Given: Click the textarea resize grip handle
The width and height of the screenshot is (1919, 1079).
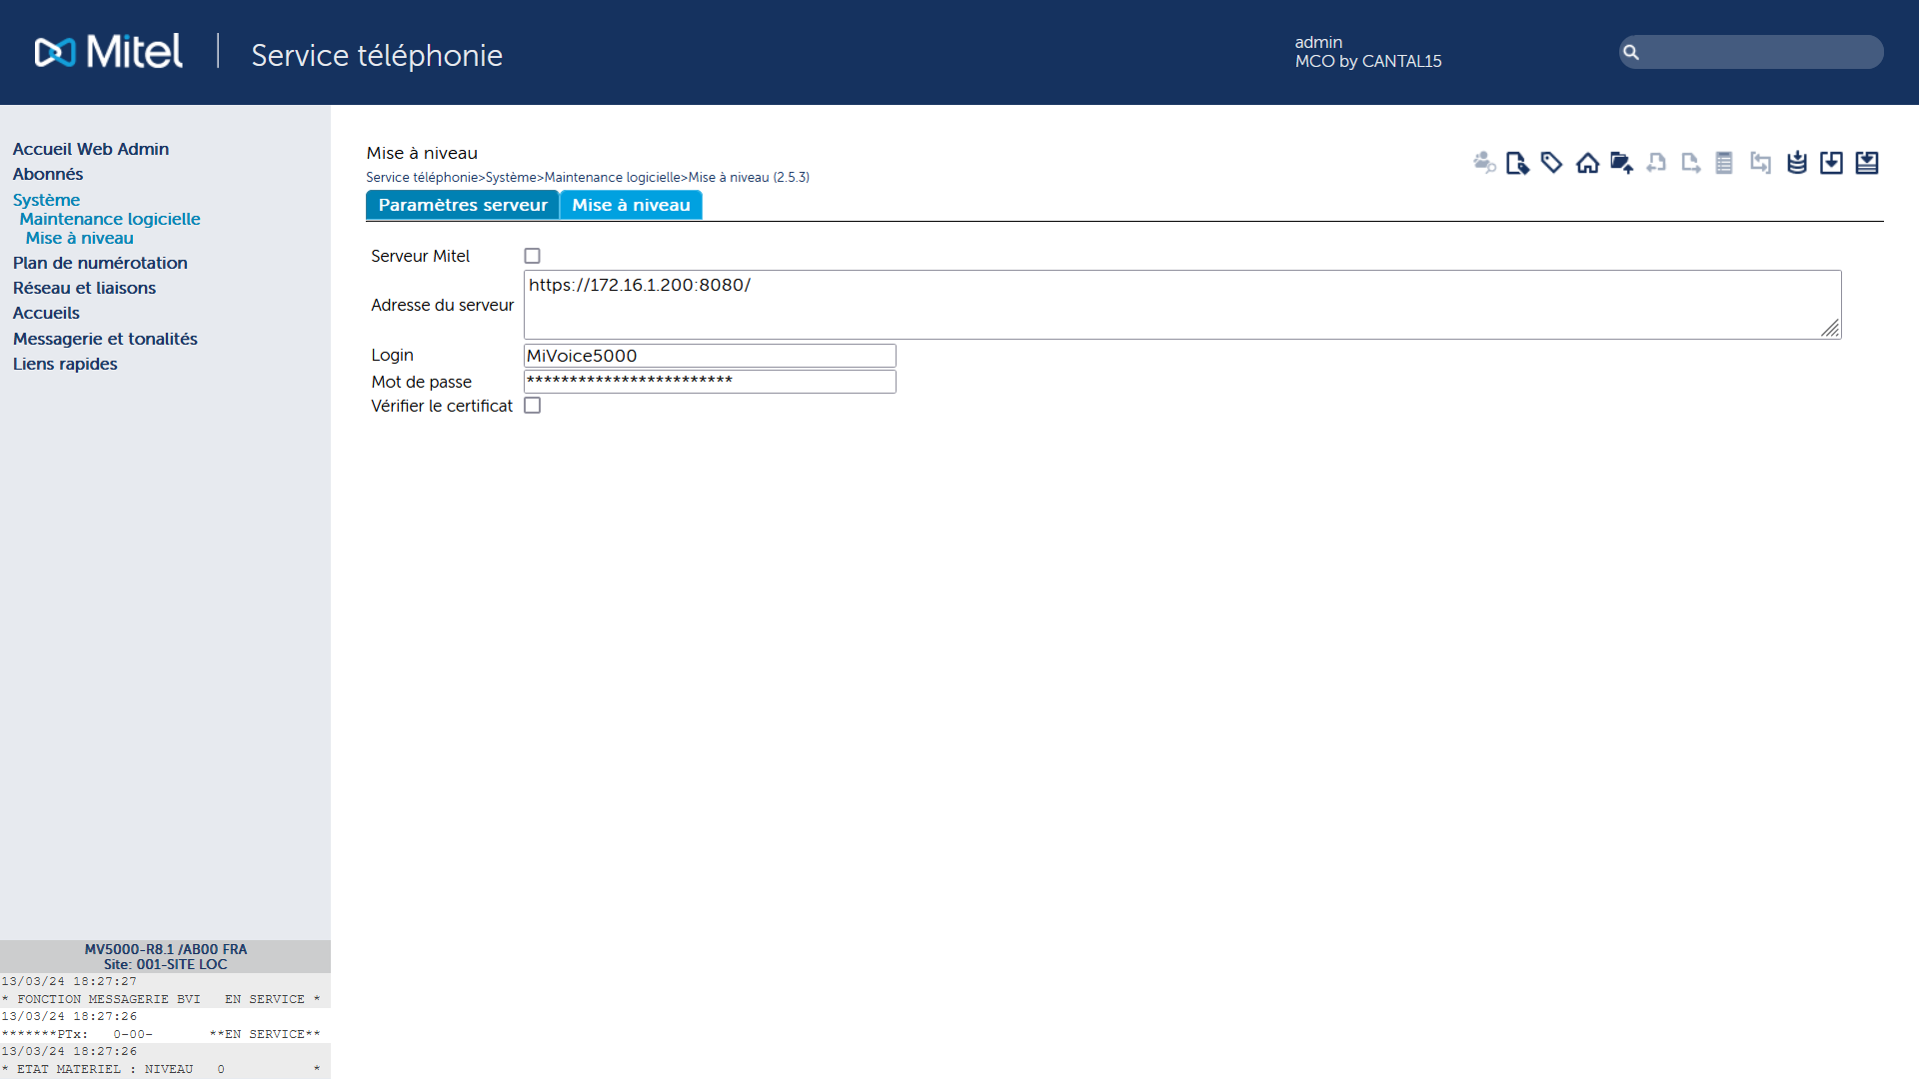Looking at the screenshot, I should [x=1830, y=328].
